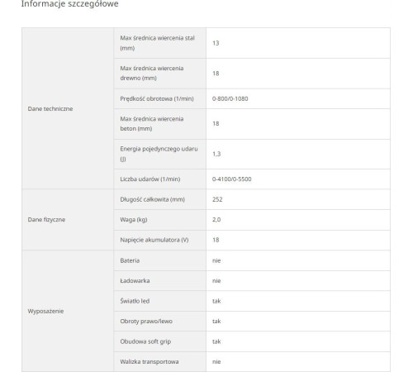Select the value 0-800/0-1080
The width and height of the screenshot is (413, 372).
pyautogui.click(x=230, y=98)
